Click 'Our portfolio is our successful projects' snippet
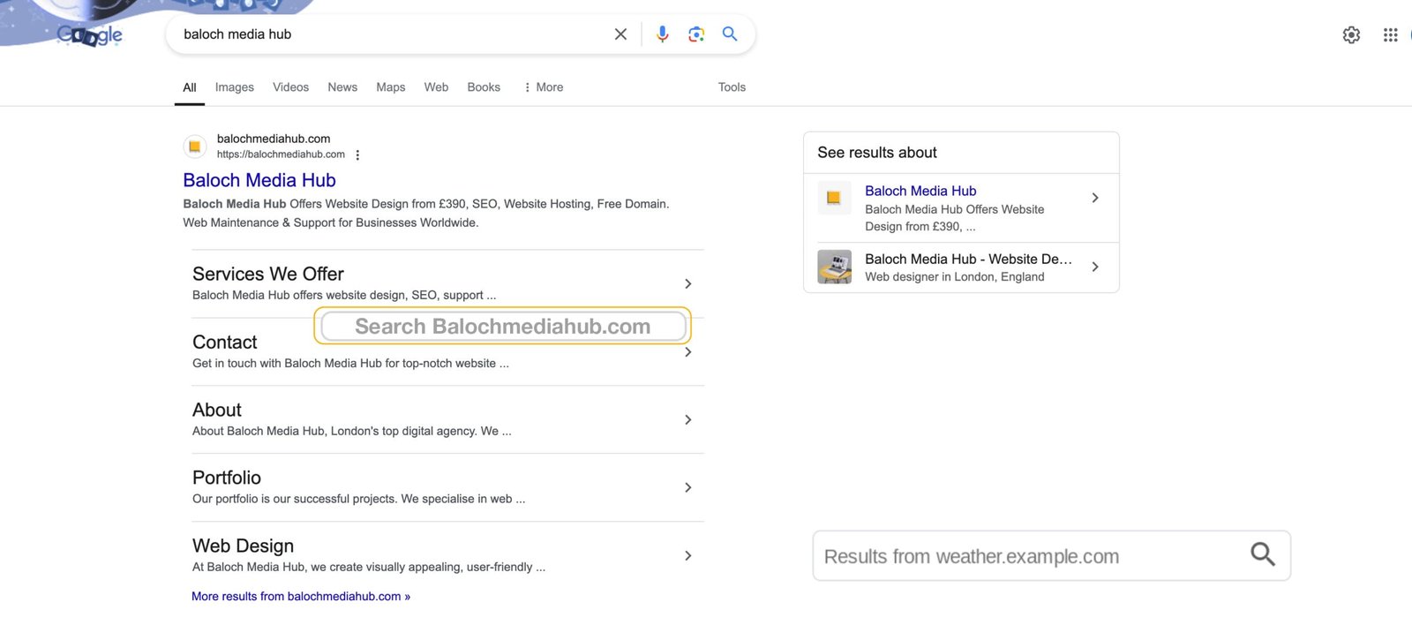Screen dimensions: 1412x640 (358, 499)
